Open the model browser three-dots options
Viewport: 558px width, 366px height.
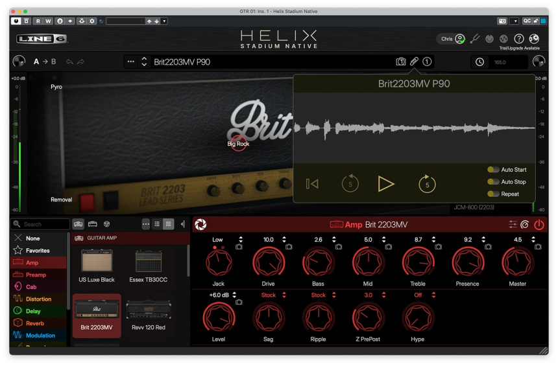click(x=146, y=224)
